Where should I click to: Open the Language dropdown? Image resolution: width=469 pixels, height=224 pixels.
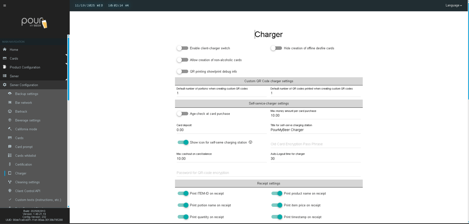[453, 5]
